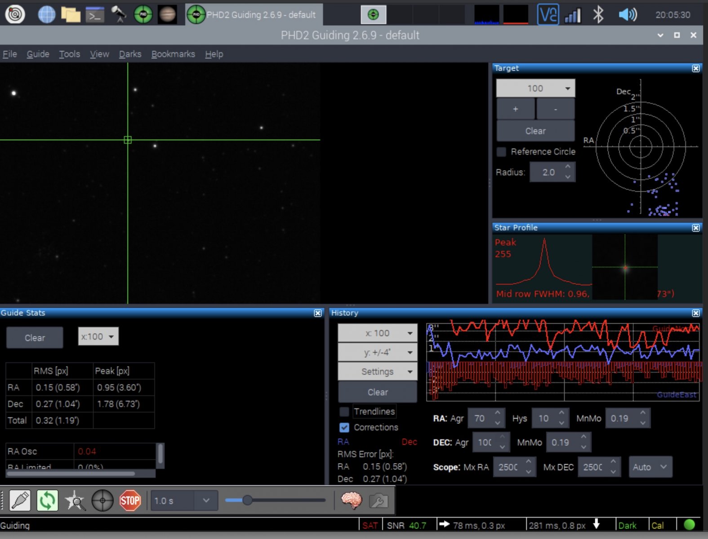Decrease the DEC Agr value
This screenshot has height=539, width=708.
[x=503, y=448]
